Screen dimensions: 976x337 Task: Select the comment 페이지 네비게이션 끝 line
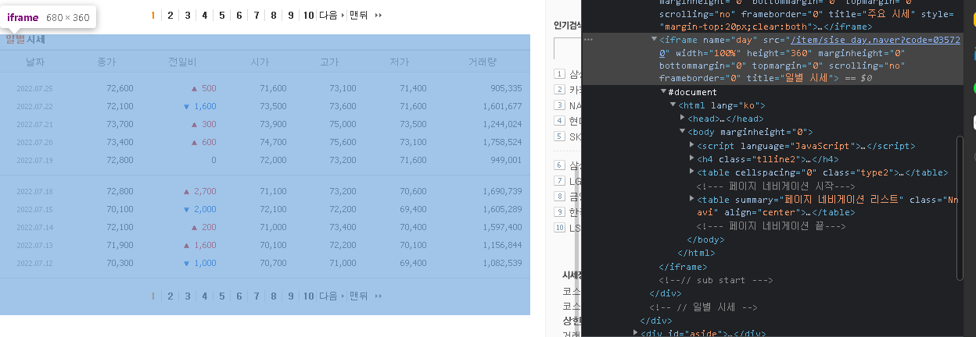770,226
